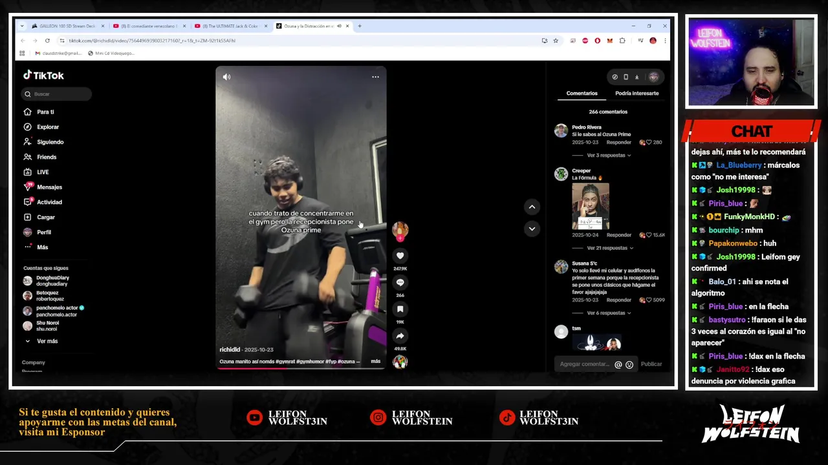This screenshot has width=828, height=465.
Task: Expand Ver 3 respuestas under Pedro Rivera
Action: coord(608,156)
